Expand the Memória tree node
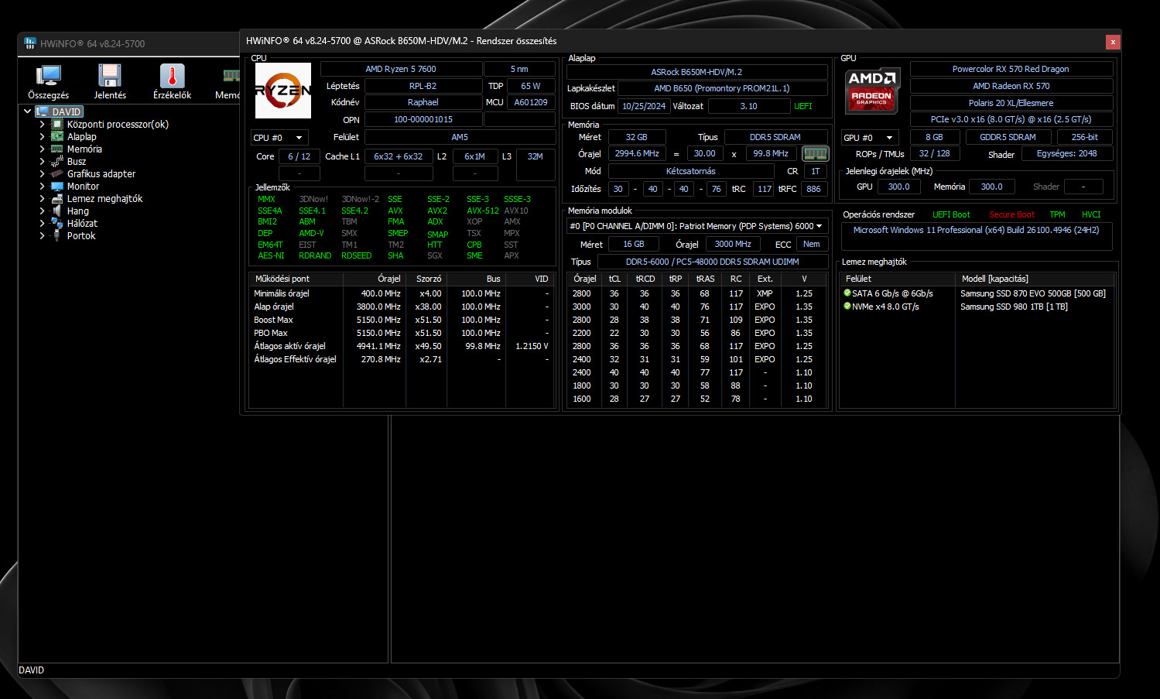The width and height of the screenshot is (1160, 699). click(x=42, y=149)
